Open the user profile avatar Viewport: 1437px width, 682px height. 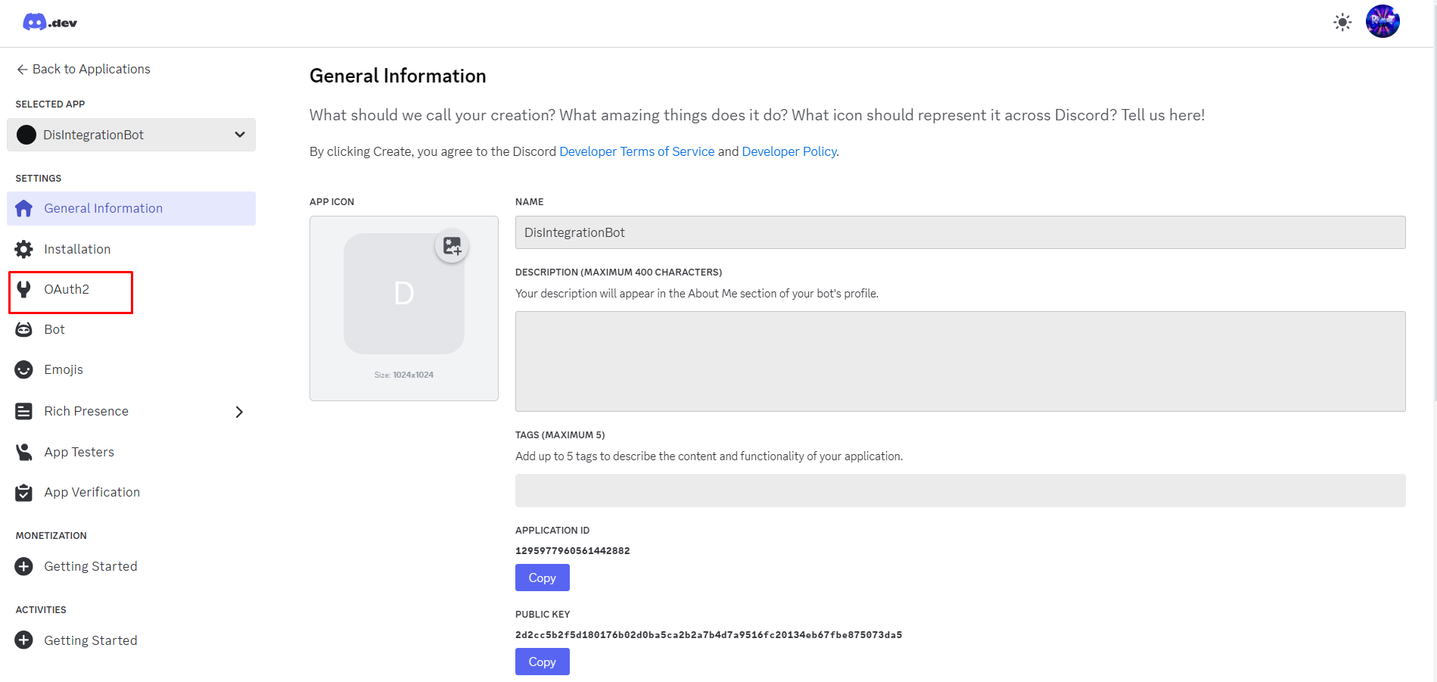tap(1383, 21)
